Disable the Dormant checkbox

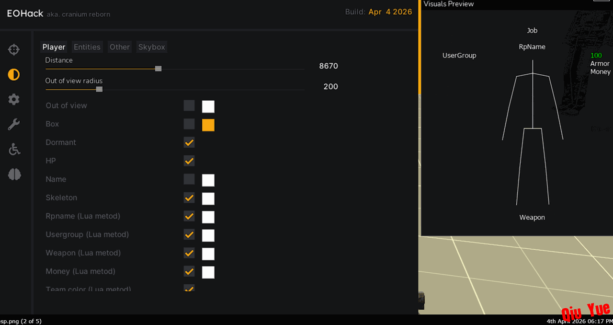click(189, 142)
